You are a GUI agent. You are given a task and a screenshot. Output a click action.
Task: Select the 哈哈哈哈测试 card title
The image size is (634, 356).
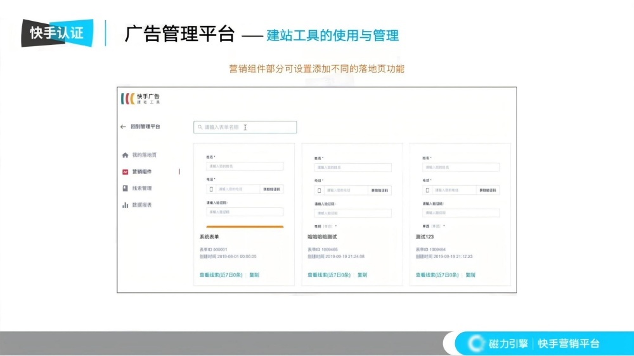(x=322, y=237)
